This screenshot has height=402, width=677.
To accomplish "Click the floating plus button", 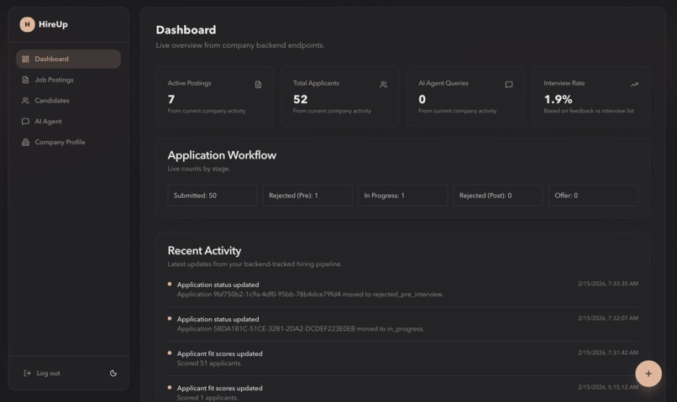I will click(x=648, y=373).
